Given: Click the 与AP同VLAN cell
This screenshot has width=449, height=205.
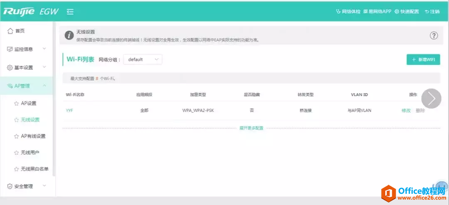Looking at the screenshot, I should 359,111.
